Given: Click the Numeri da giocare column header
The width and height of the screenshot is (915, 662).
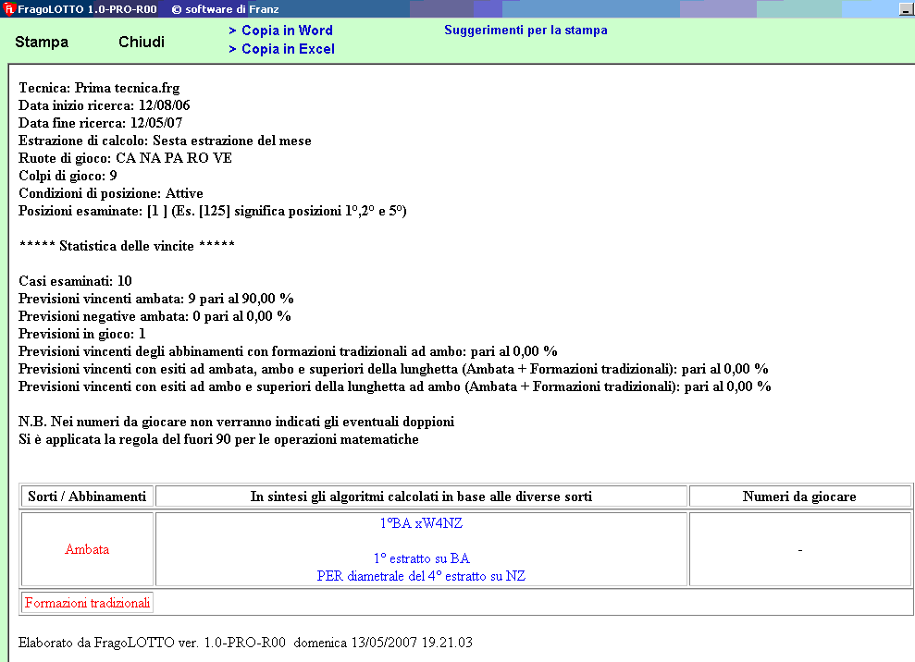Looking at the screenshot, I should pos(799,496).
